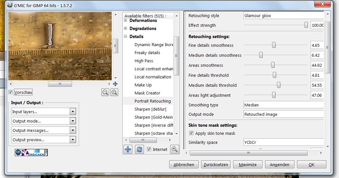Uncheck Apply skin tone mask

click(x=191, y=133)
